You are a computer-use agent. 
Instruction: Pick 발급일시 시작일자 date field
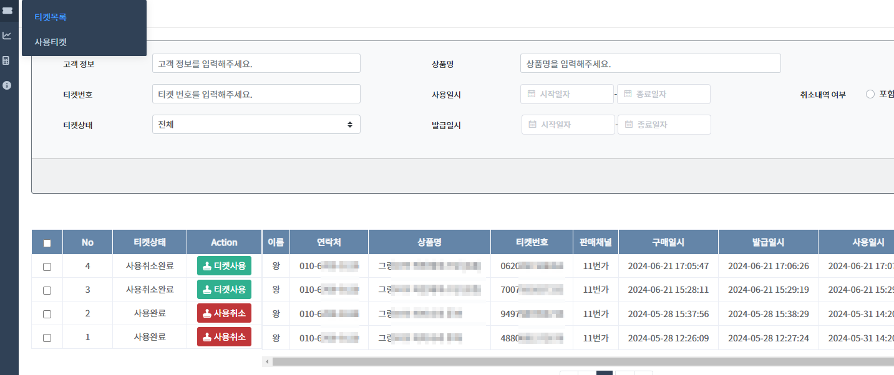pyautogui.click(x=568, y=125)
